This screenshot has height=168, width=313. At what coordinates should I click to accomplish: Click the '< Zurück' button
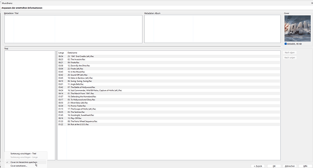(x=258, y=166)
